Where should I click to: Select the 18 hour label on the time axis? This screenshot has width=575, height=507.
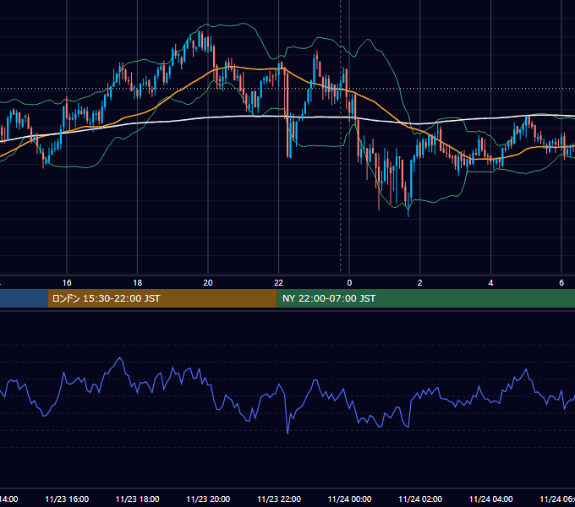pos(138,283)
